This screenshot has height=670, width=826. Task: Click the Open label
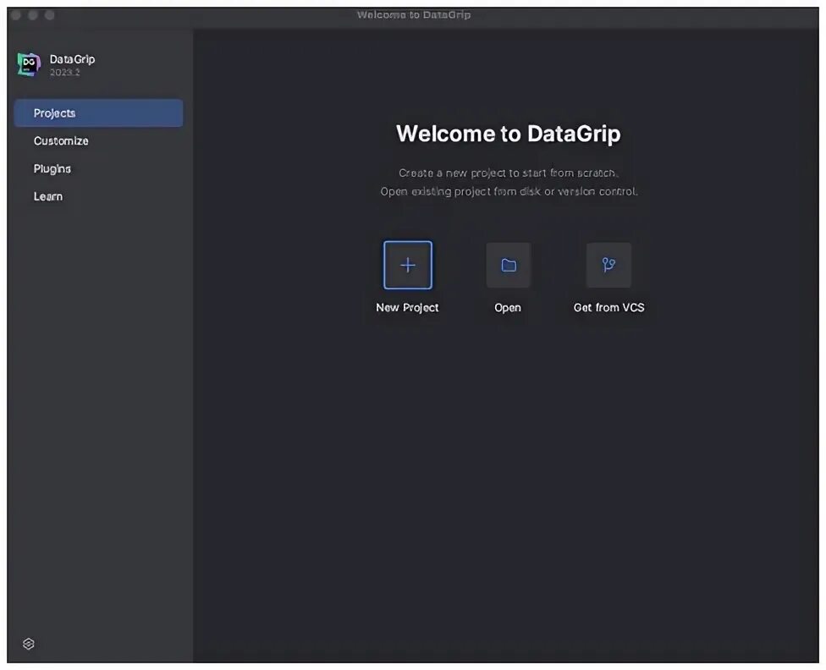point(508,308)
